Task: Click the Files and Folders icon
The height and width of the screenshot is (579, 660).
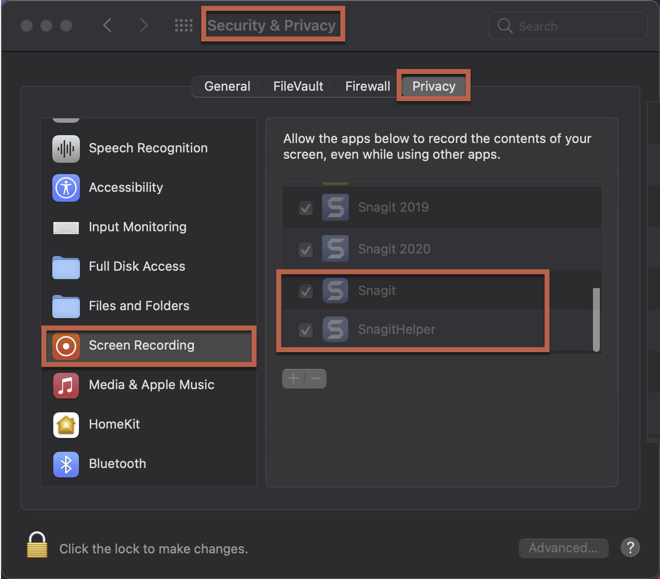Action: click(x=66, y=306)
